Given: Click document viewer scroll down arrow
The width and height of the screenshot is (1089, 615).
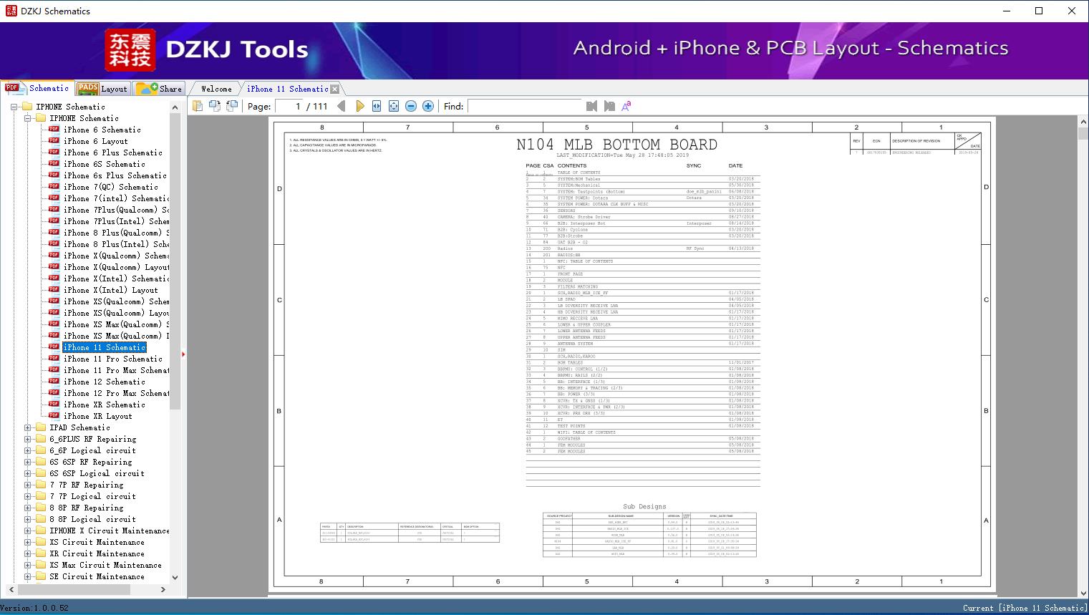Looking at the screenshot, I should (x=1083, y=593).
